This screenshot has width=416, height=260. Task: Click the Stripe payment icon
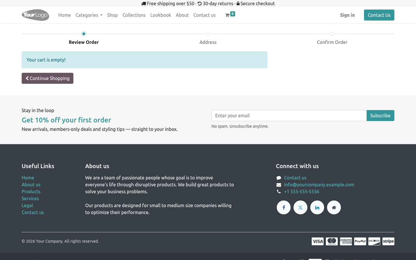(x=388, y=241)
